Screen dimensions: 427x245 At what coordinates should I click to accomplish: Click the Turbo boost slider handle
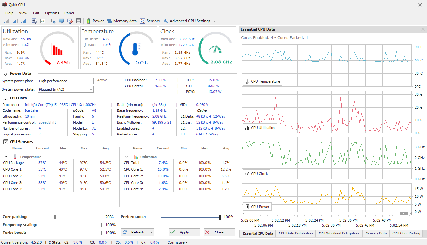click(x=102, y=233)
